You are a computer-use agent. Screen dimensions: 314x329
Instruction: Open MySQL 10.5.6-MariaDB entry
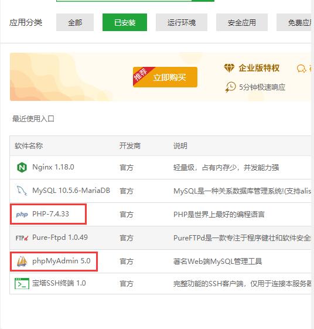click(x=71, y=191)
